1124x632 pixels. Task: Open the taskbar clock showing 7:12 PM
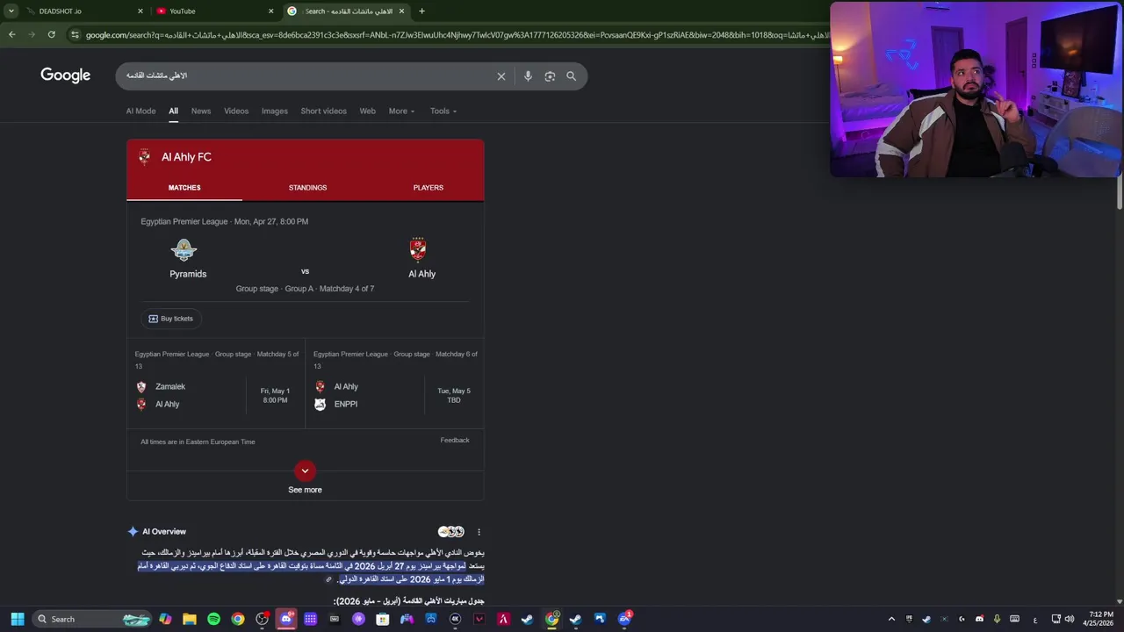click(1099, 619)
